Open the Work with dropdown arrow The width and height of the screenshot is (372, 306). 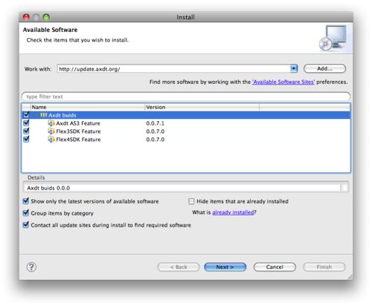click(294, 68)
